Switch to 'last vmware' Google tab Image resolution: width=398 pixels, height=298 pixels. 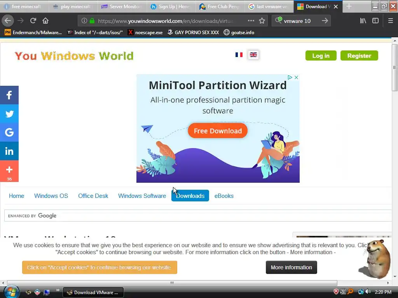coord(269,7)
